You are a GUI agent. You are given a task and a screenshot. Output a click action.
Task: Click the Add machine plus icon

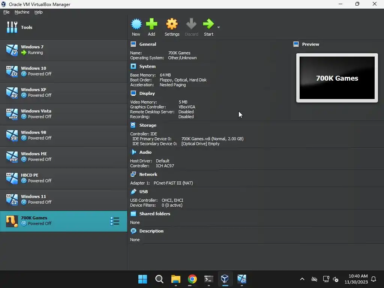pos(151,24)
